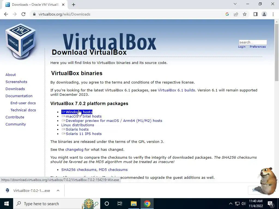Click the Show all downloads button

(x=256, y=190)
